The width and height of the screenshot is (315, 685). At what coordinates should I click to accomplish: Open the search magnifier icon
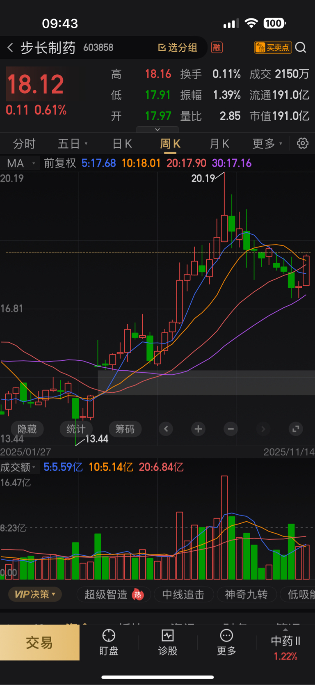301,48
